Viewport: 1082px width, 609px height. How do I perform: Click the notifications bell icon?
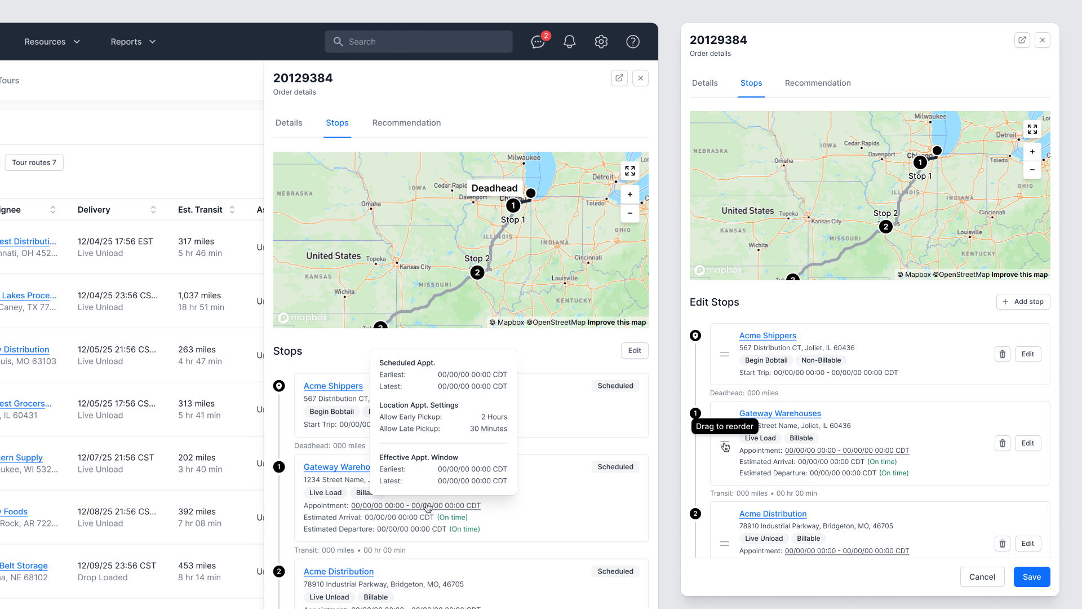coord(569,42)
